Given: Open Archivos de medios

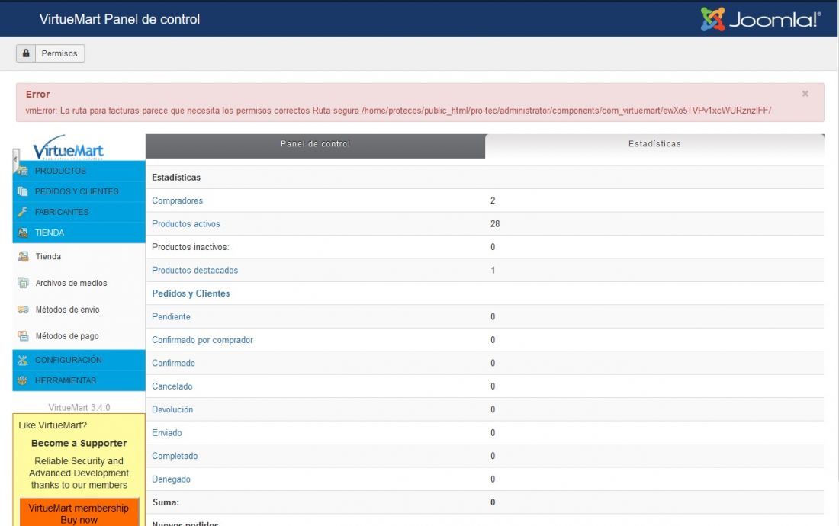Looking at the screenshot, I should [71, 283].
